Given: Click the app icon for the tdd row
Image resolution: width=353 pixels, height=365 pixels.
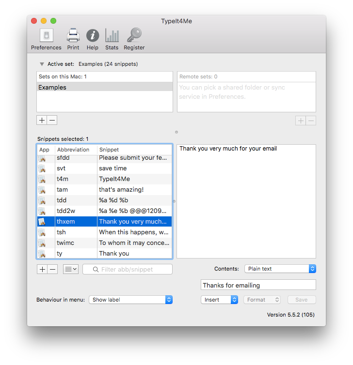Looking at the screenshot, I should pyautogui.click(x=42, y=200).
